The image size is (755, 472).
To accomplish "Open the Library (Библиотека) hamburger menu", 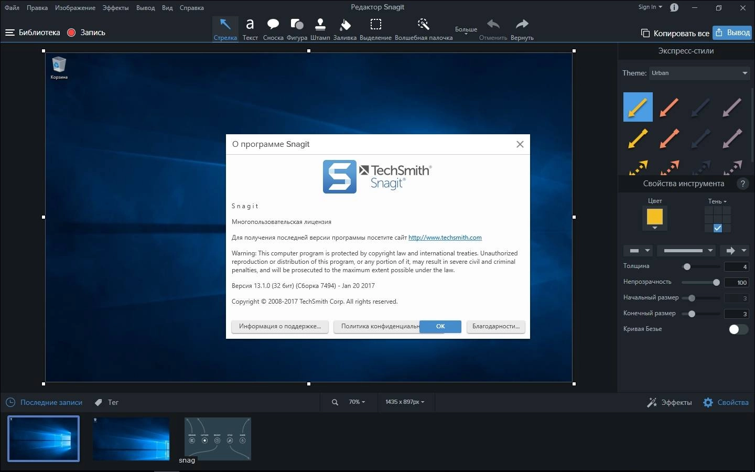I will coord(9,33).
